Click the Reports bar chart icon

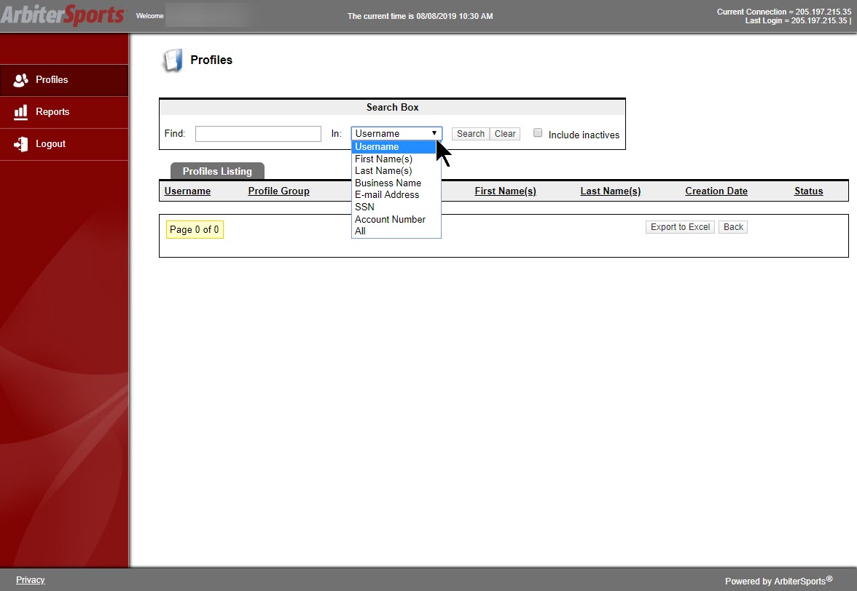(20, 112)
